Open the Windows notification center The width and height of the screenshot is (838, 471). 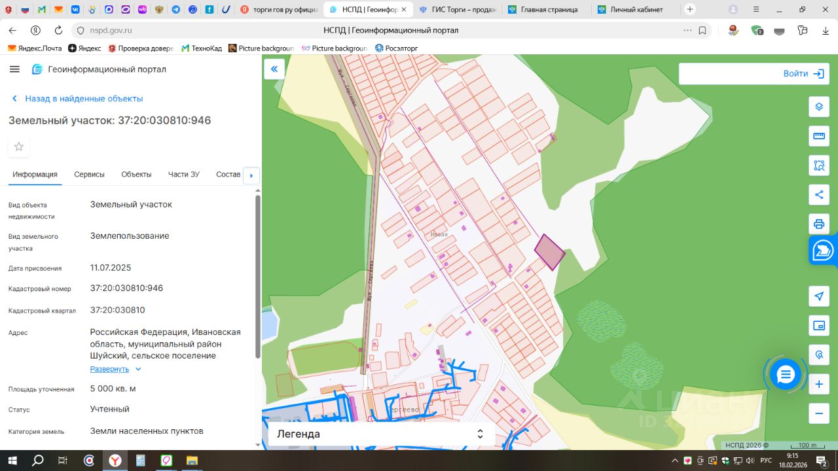point(822,461)
